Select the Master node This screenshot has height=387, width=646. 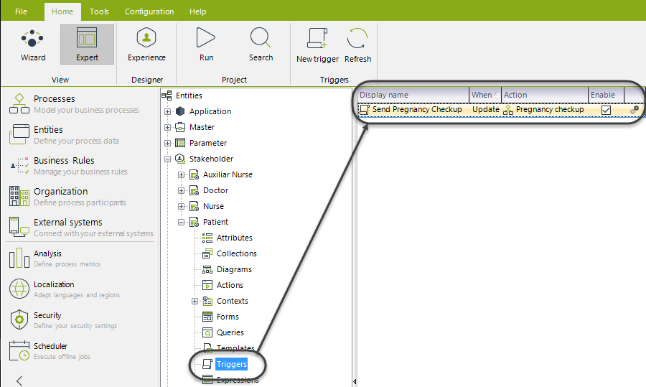point(202,127)
